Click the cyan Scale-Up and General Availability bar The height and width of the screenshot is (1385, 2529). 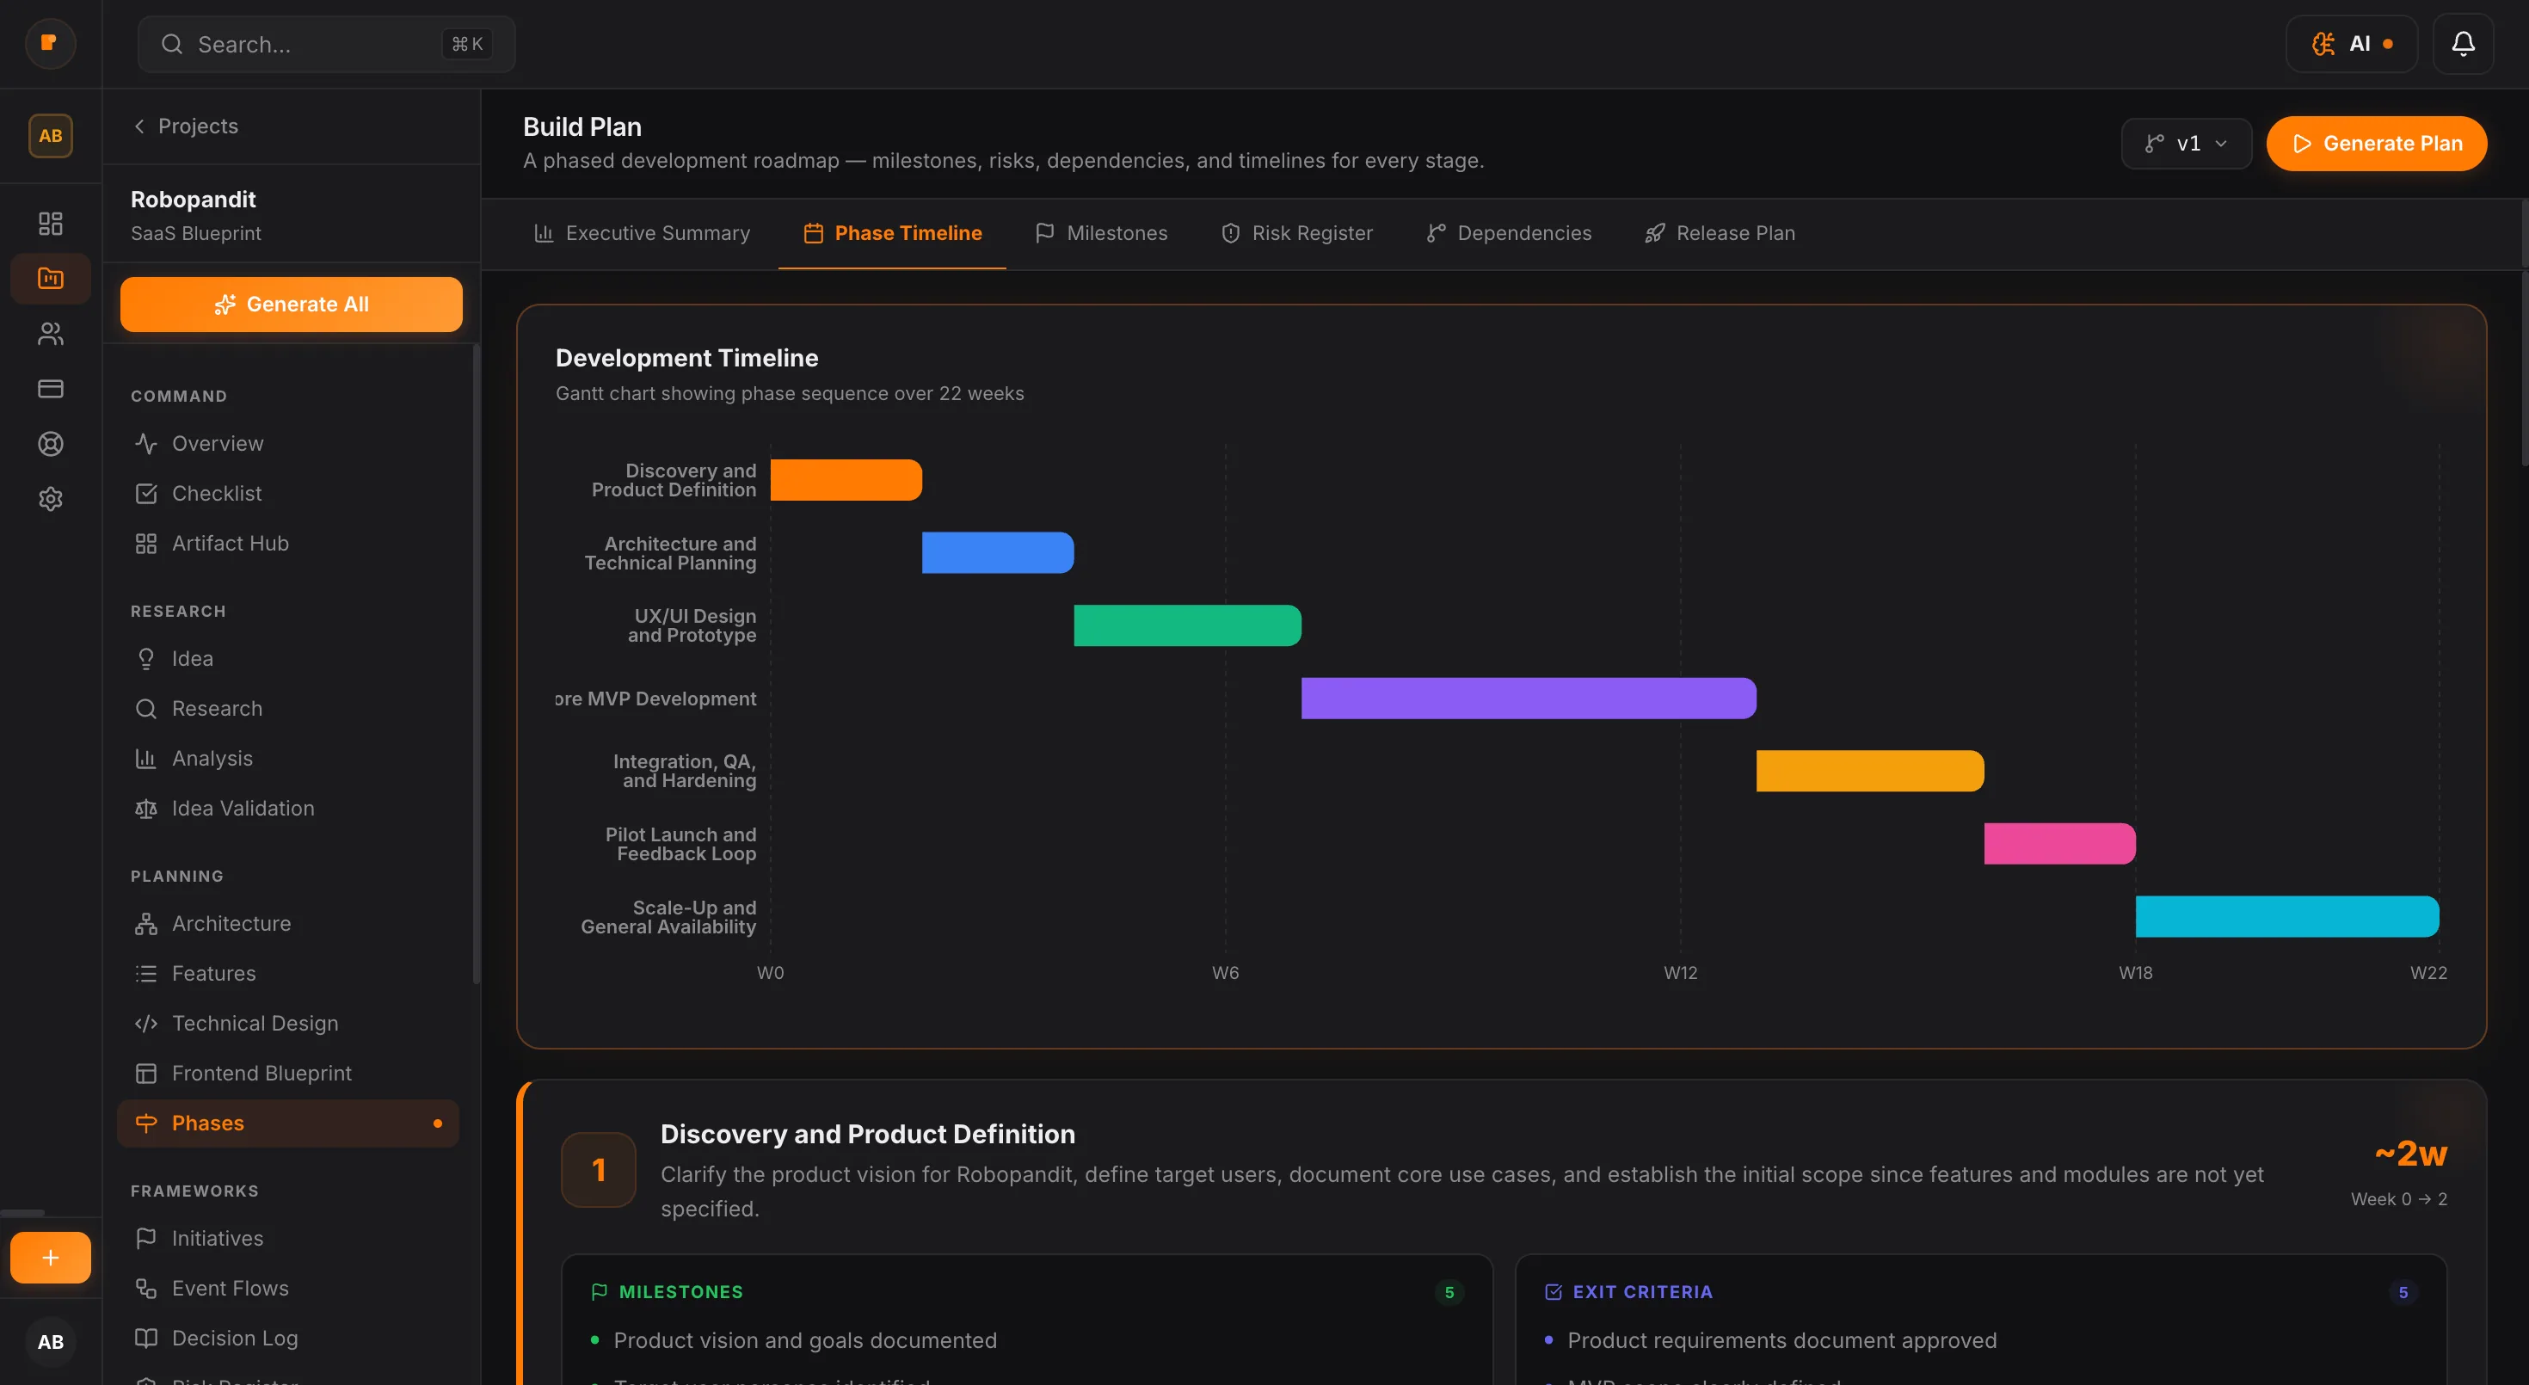2287,916
